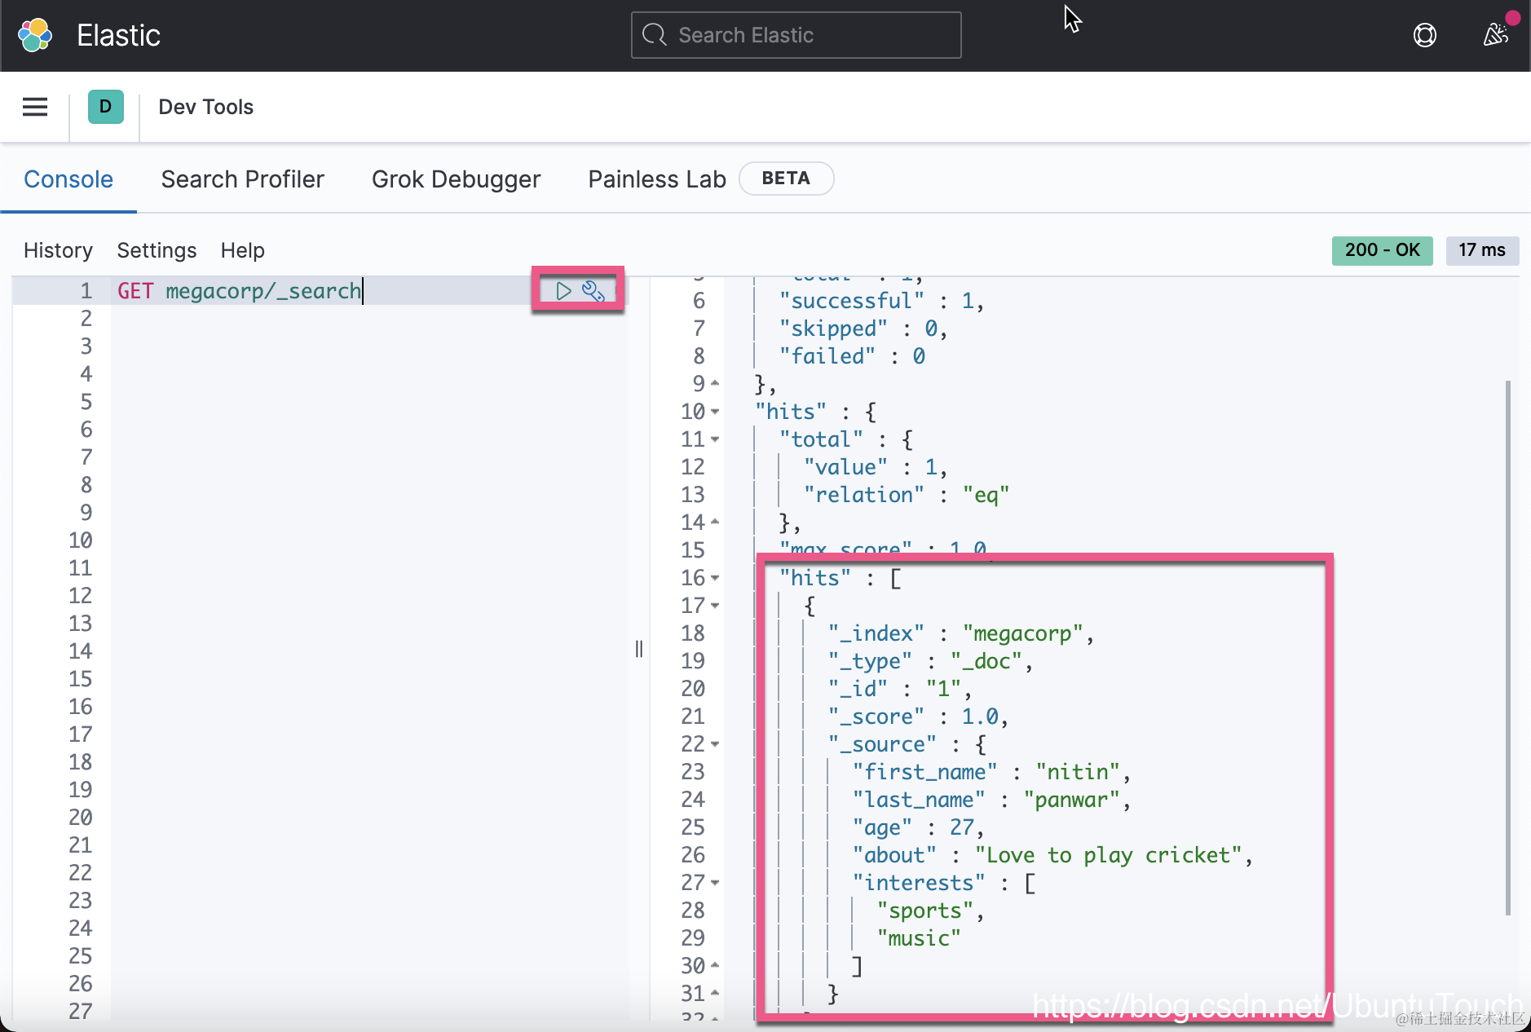Screen dimensions: 1531x1032
Task: Click the panel resize handle between editors
Action: click(639, 649)
